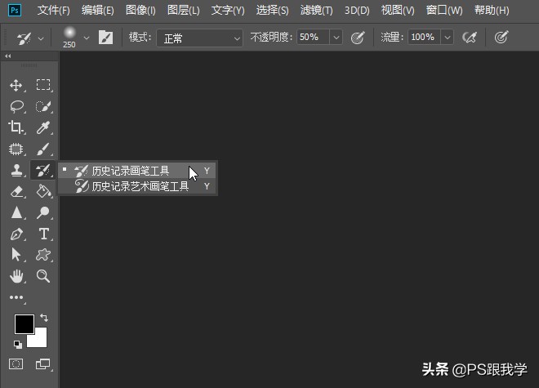Open 图层(L) menu
Viewport: 539px width, 388px height.
[x=183, y=11]
